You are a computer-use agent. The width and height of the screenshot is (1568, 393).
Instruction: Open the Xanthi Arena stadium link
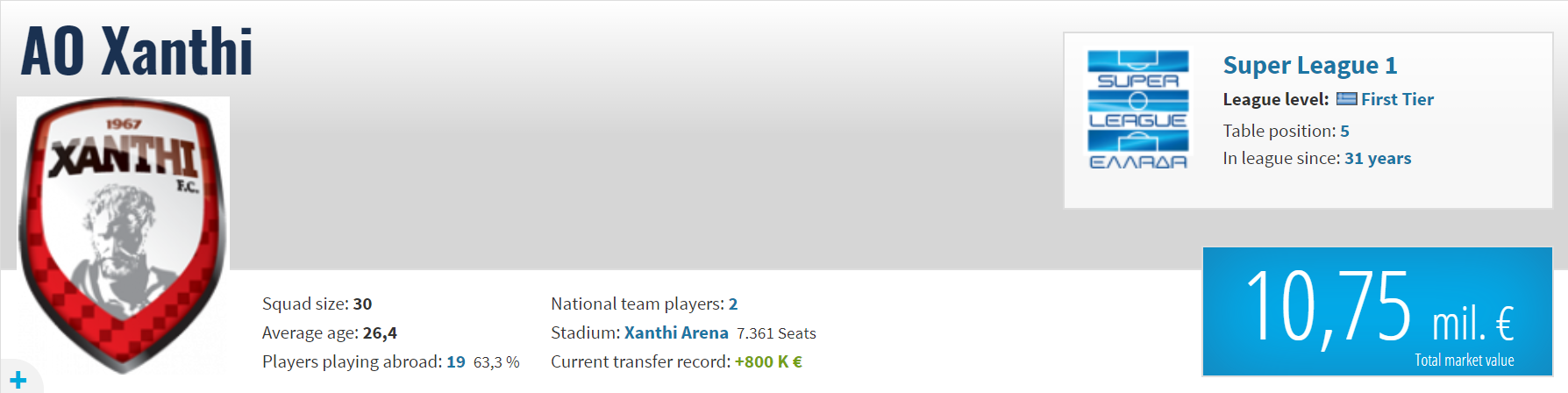pyautogui.click(x=676, y=332)
